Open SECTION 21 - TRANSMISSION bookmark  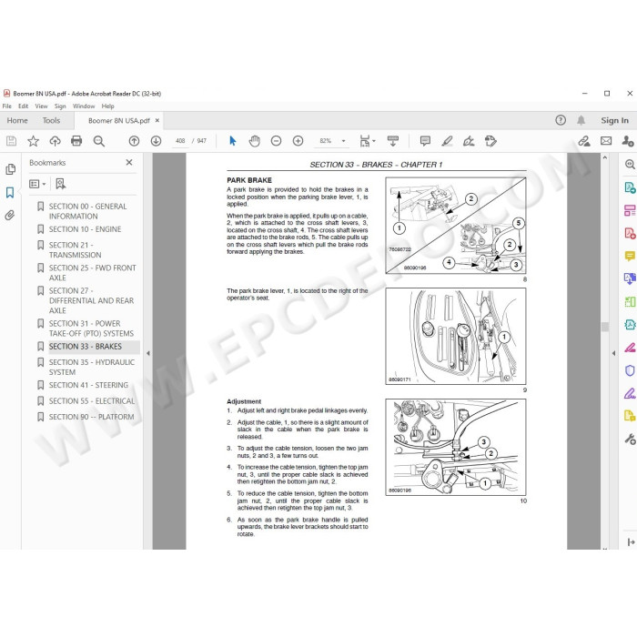point(76,250)
